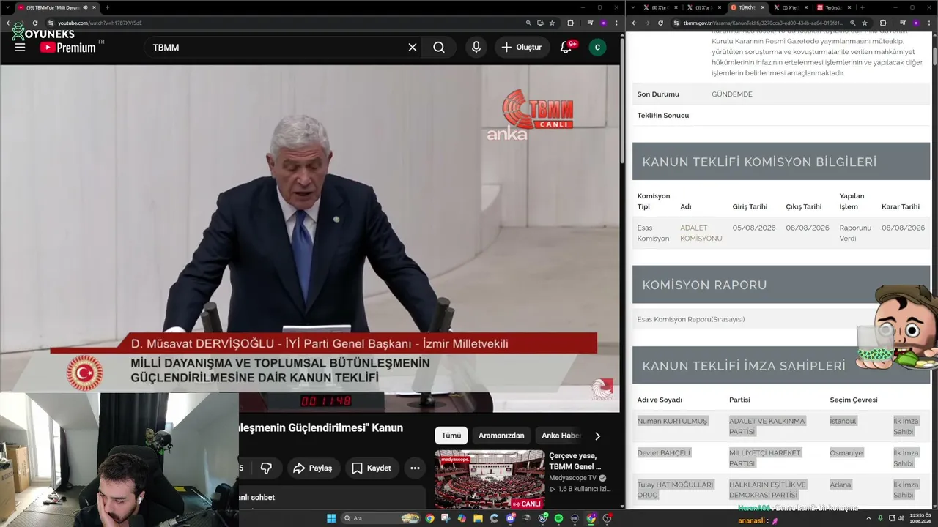Viewport: 938px width, 527px height.
Task: Open the Medyascope live video thumbnail
Action: (490, 479)
